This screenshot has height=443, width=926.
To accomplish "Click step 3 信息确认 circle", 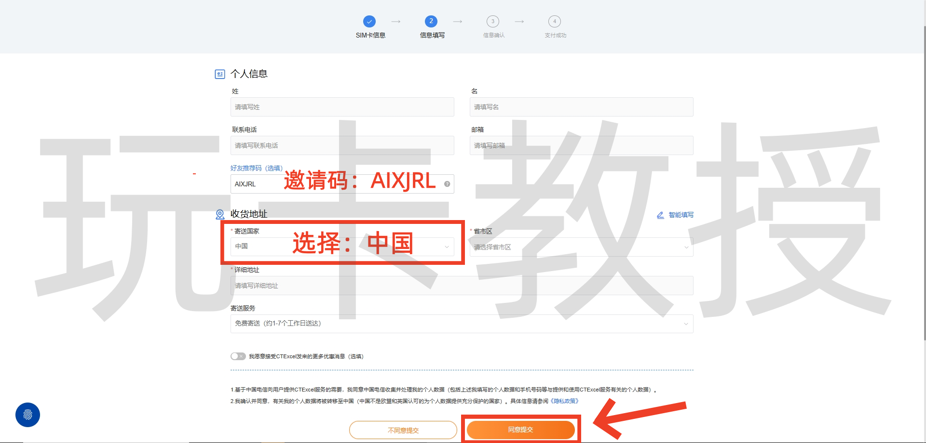I will (493, 21).
